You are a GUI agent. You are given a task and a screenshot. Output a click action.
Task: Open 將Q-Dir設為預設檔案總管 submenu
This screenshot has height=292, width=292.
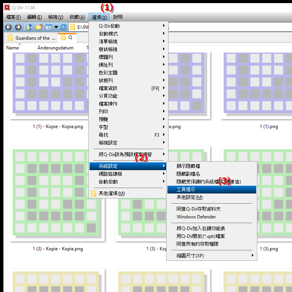tap(128, 155)
